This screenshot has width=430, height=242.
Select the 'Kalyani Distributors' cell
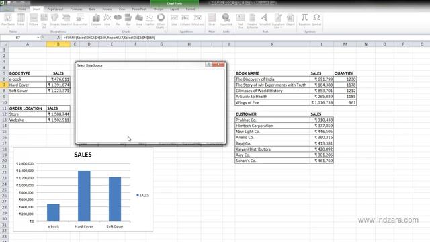click(272, 149)
